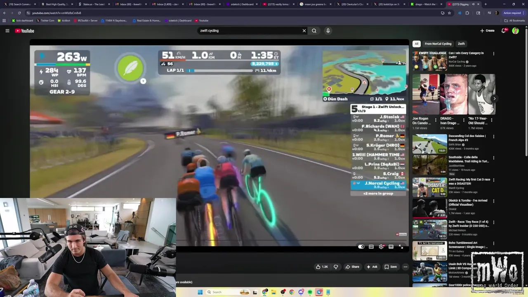Switch to the Stake.us browser tab
Image resolution: width=528 pixels, height=297 pixels.
tap(94, 4)
